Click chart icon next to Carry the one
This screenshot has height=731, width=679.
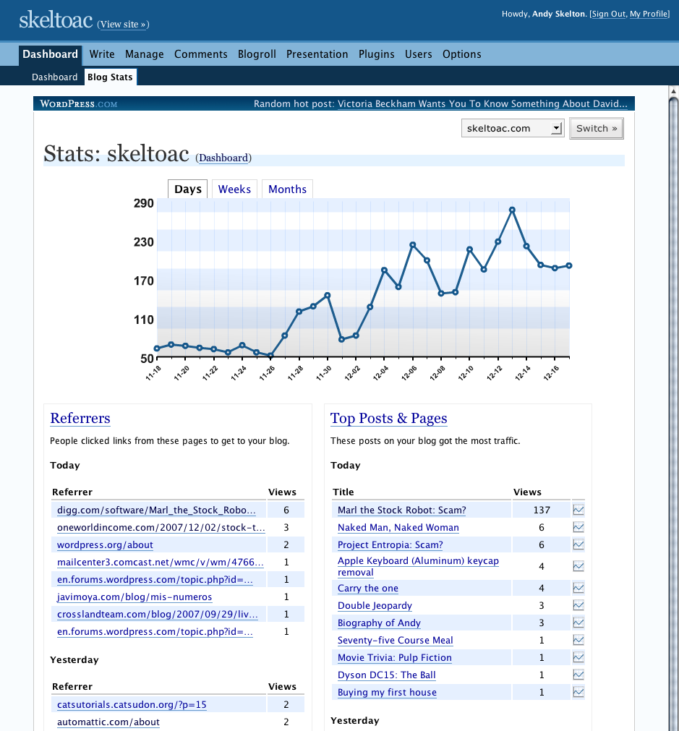pyautogui.click(x=578, y=588)
